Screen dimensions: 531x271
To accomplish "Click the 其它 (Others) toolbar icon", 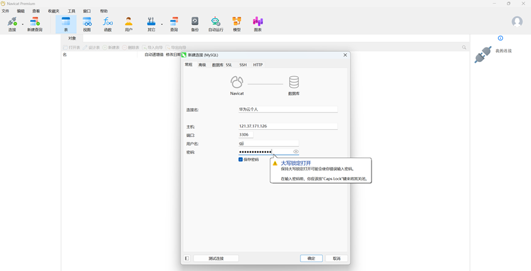I will coord(151,24).
